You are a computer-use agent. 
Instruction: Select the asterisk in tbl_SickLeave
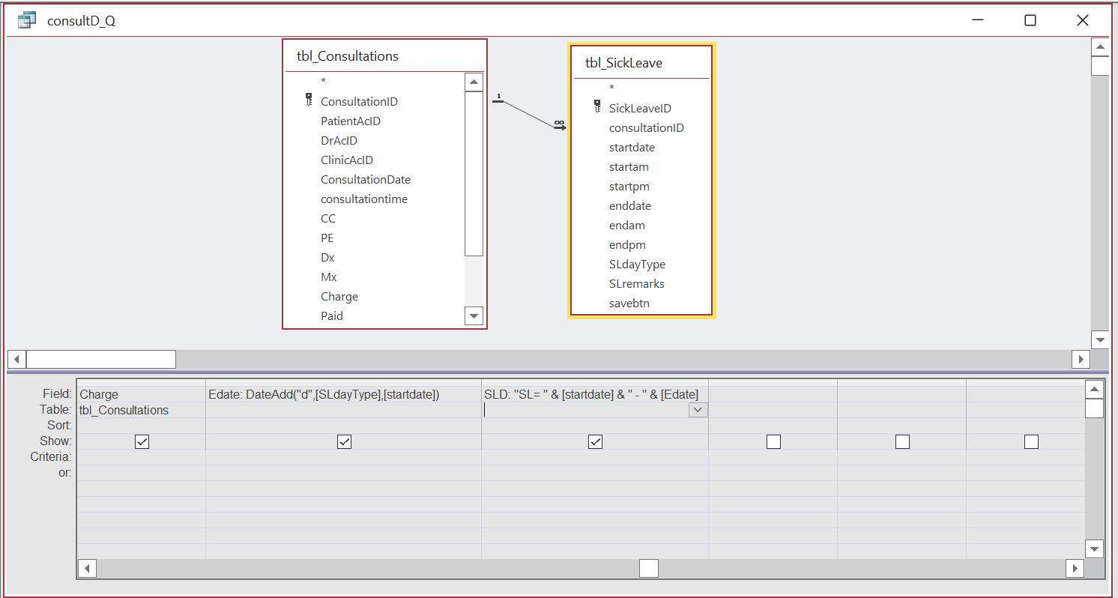click(611, 88)
